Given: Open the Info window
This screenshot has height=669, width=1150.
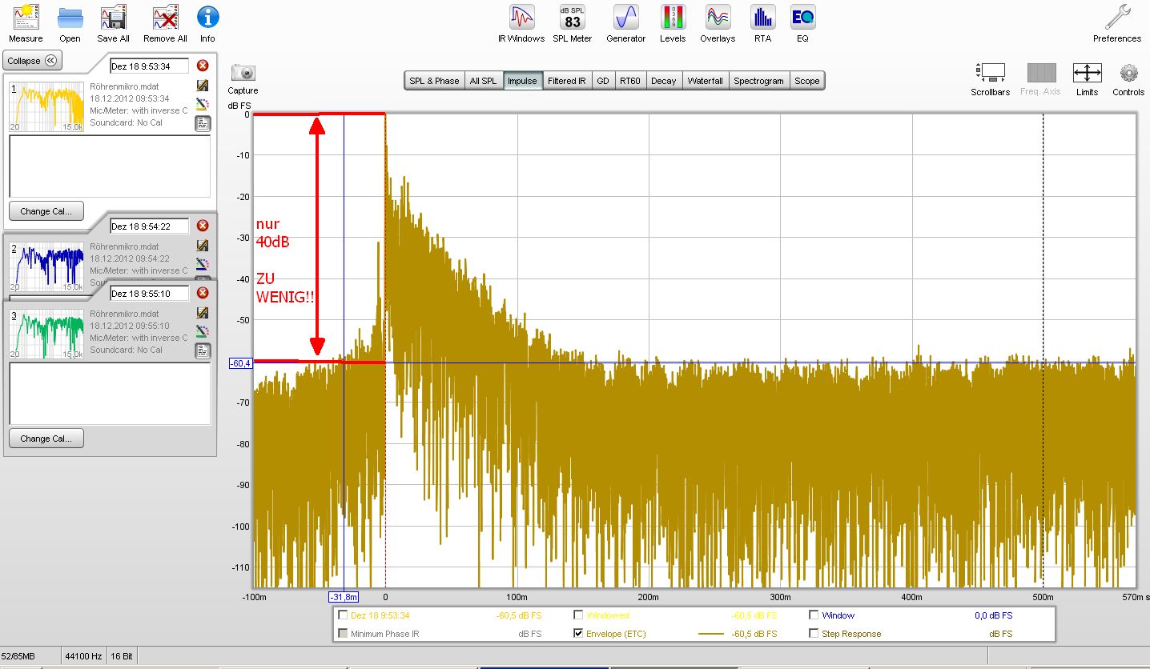Looking at the screenshot, I should (207, 22).
